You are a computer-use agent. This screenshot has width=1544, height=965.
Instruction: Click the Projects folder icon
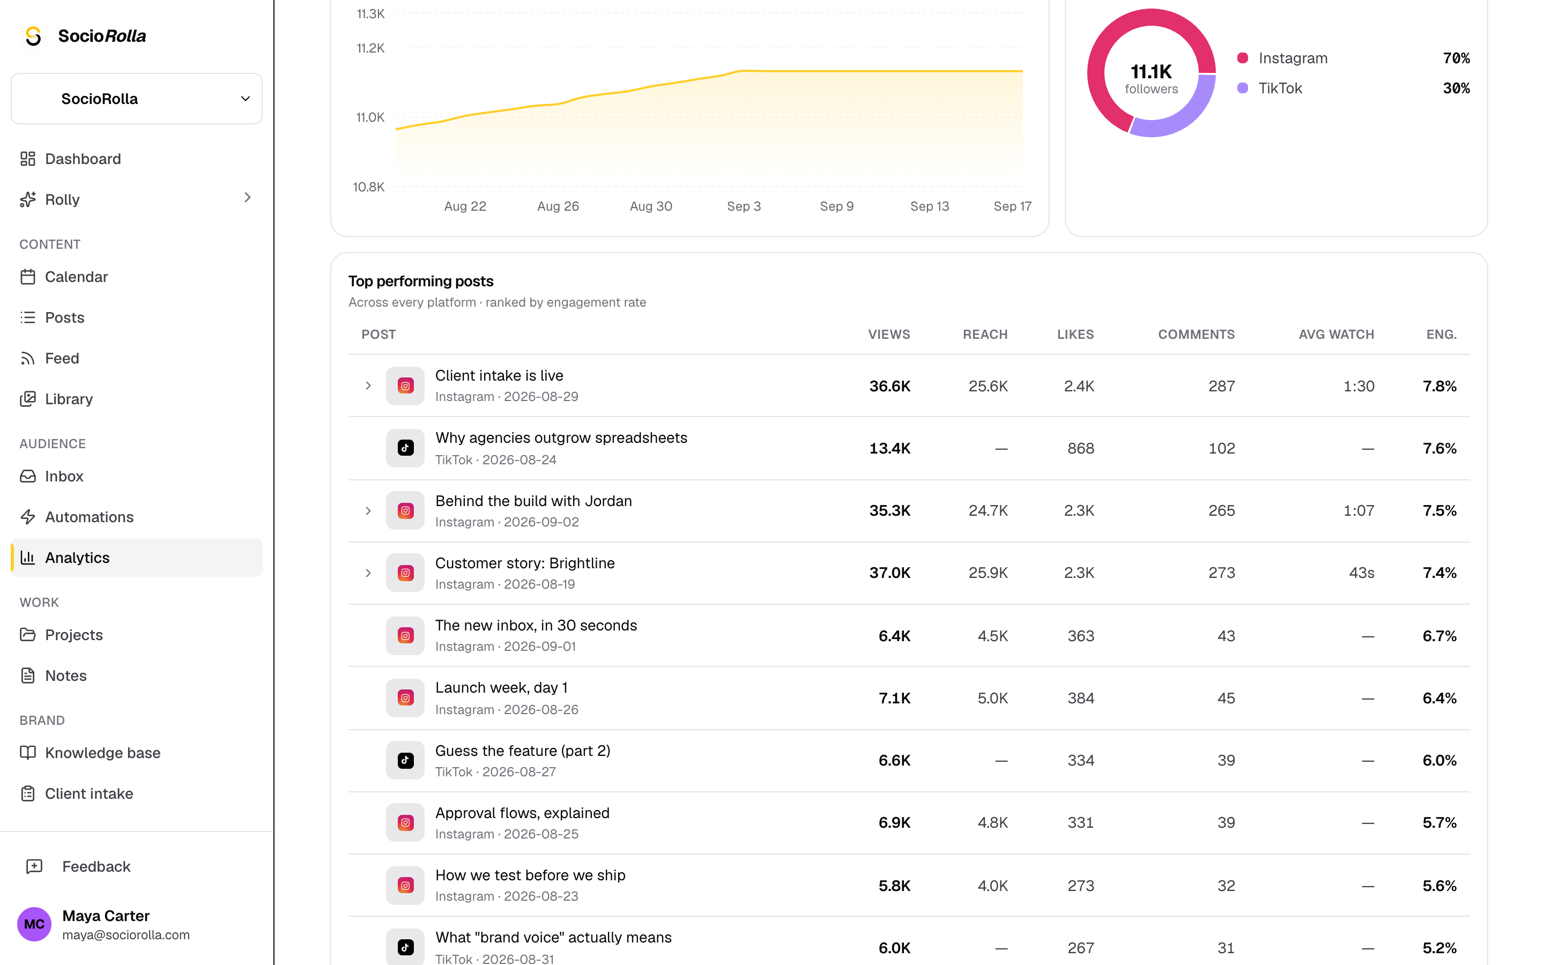[x=27, y=635]
